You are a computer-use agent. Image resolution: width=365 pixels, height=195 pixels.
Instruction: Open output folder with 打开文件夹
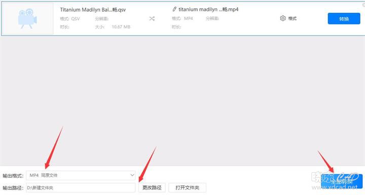click(x=188, y=187)
